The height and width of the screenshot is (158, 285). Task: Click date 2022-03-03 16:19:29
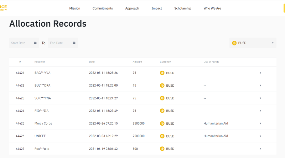103,136
